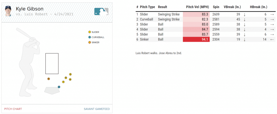Screen dimensions: 277x114
Task: Click pitch marker 4 on the chart
Action: pyautogui.click(x=70, y=79)
